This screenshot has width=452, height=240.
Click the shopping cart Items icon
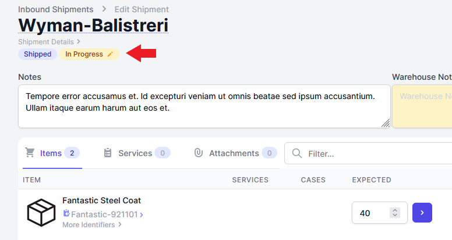click(30, 153)
